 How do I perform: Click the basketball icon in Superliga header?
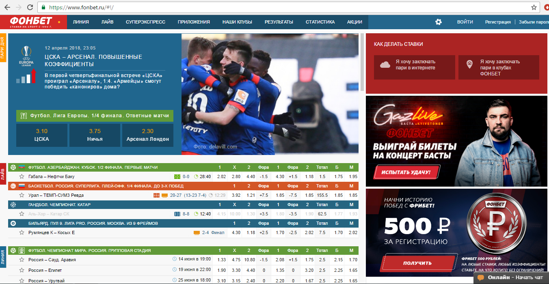pos(13,186)
